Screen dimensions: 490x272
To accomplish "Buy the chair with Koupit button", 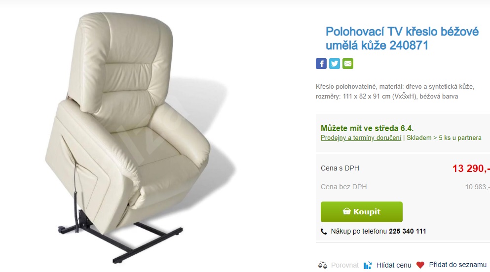I will [x=362, y=212].
